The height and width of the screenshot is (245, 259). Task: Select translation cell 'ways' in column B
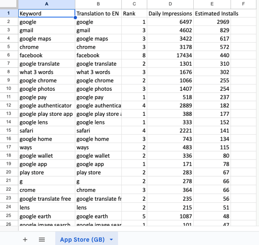click(98, 147)
